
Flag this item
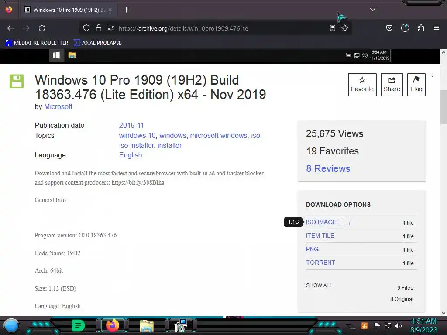416,85
